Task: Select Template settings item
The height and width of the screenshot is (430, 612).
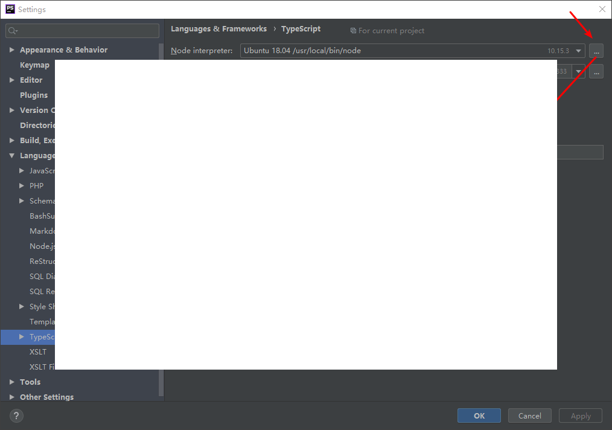Action: coord(42,322)
